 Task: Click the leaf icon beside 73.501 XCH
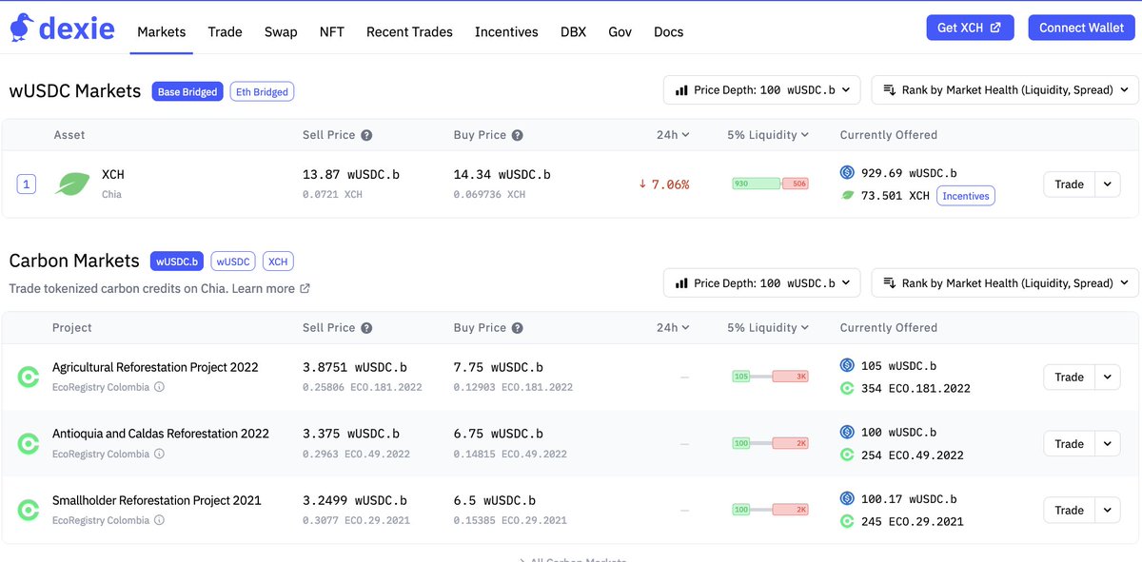847,195
